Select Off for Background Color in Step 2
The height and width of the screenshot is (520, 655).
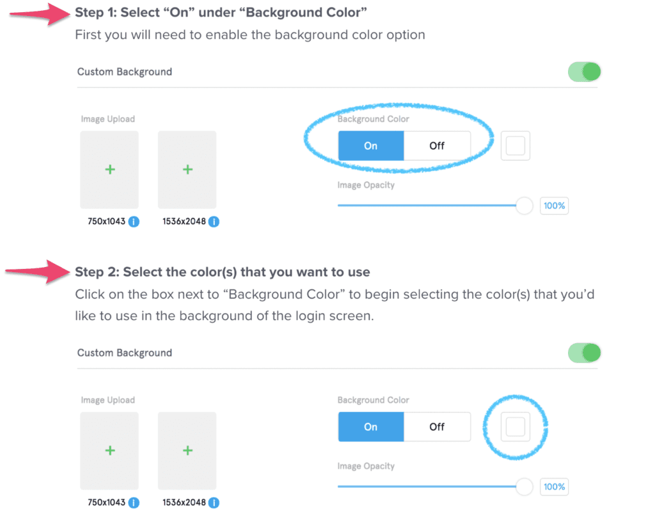(x=437, y=427)
